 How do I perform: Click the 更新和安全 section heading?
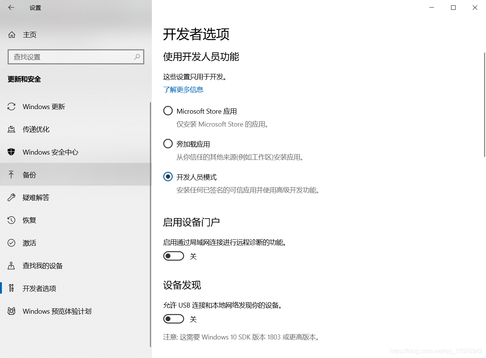click(24, 79)
